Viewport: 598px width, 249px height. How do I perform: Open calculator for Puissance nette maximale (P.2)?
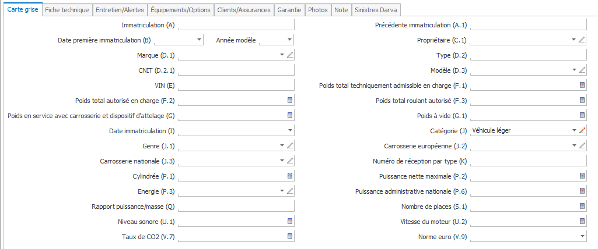(x=581, y=176)
